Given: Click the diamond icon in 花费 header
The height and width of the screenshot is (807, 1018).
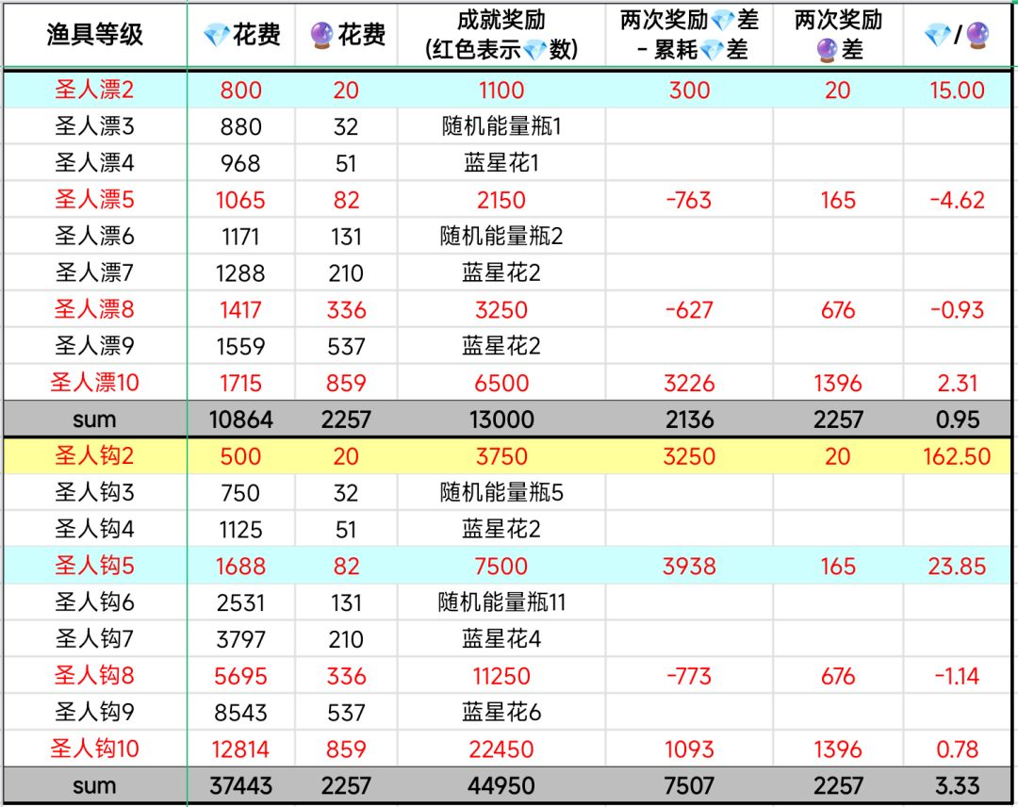Looking at the screenshot, I should [x=216, y=34].
